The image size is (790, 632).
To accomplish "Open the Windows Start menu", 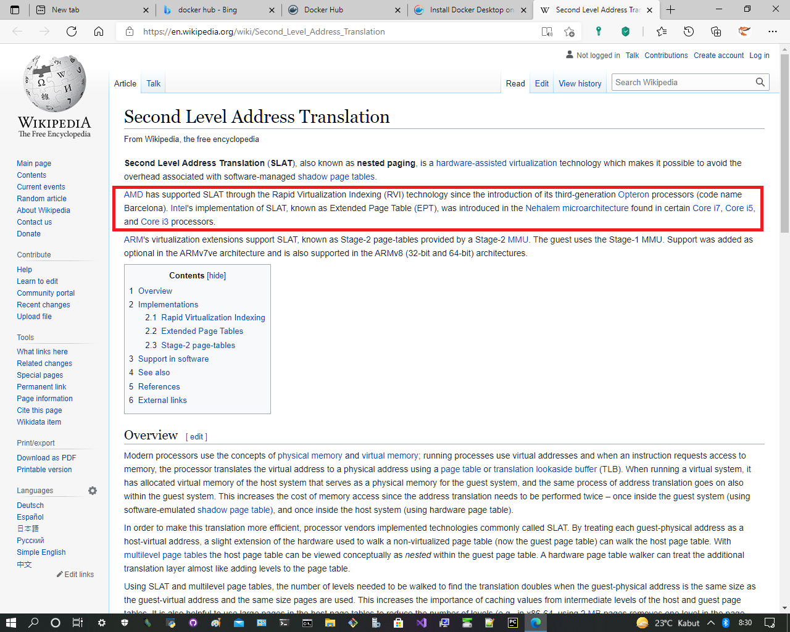I will [x=10, y=623].
